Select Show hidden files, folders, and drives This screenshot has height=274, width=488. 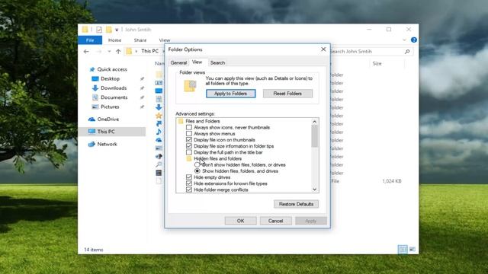click(x=197, y=170)
